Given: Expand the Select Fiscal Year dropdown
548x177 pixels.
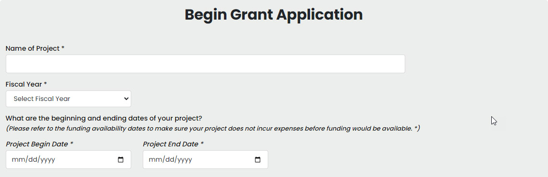Looking at the screenshot, I should coord(68,99).
